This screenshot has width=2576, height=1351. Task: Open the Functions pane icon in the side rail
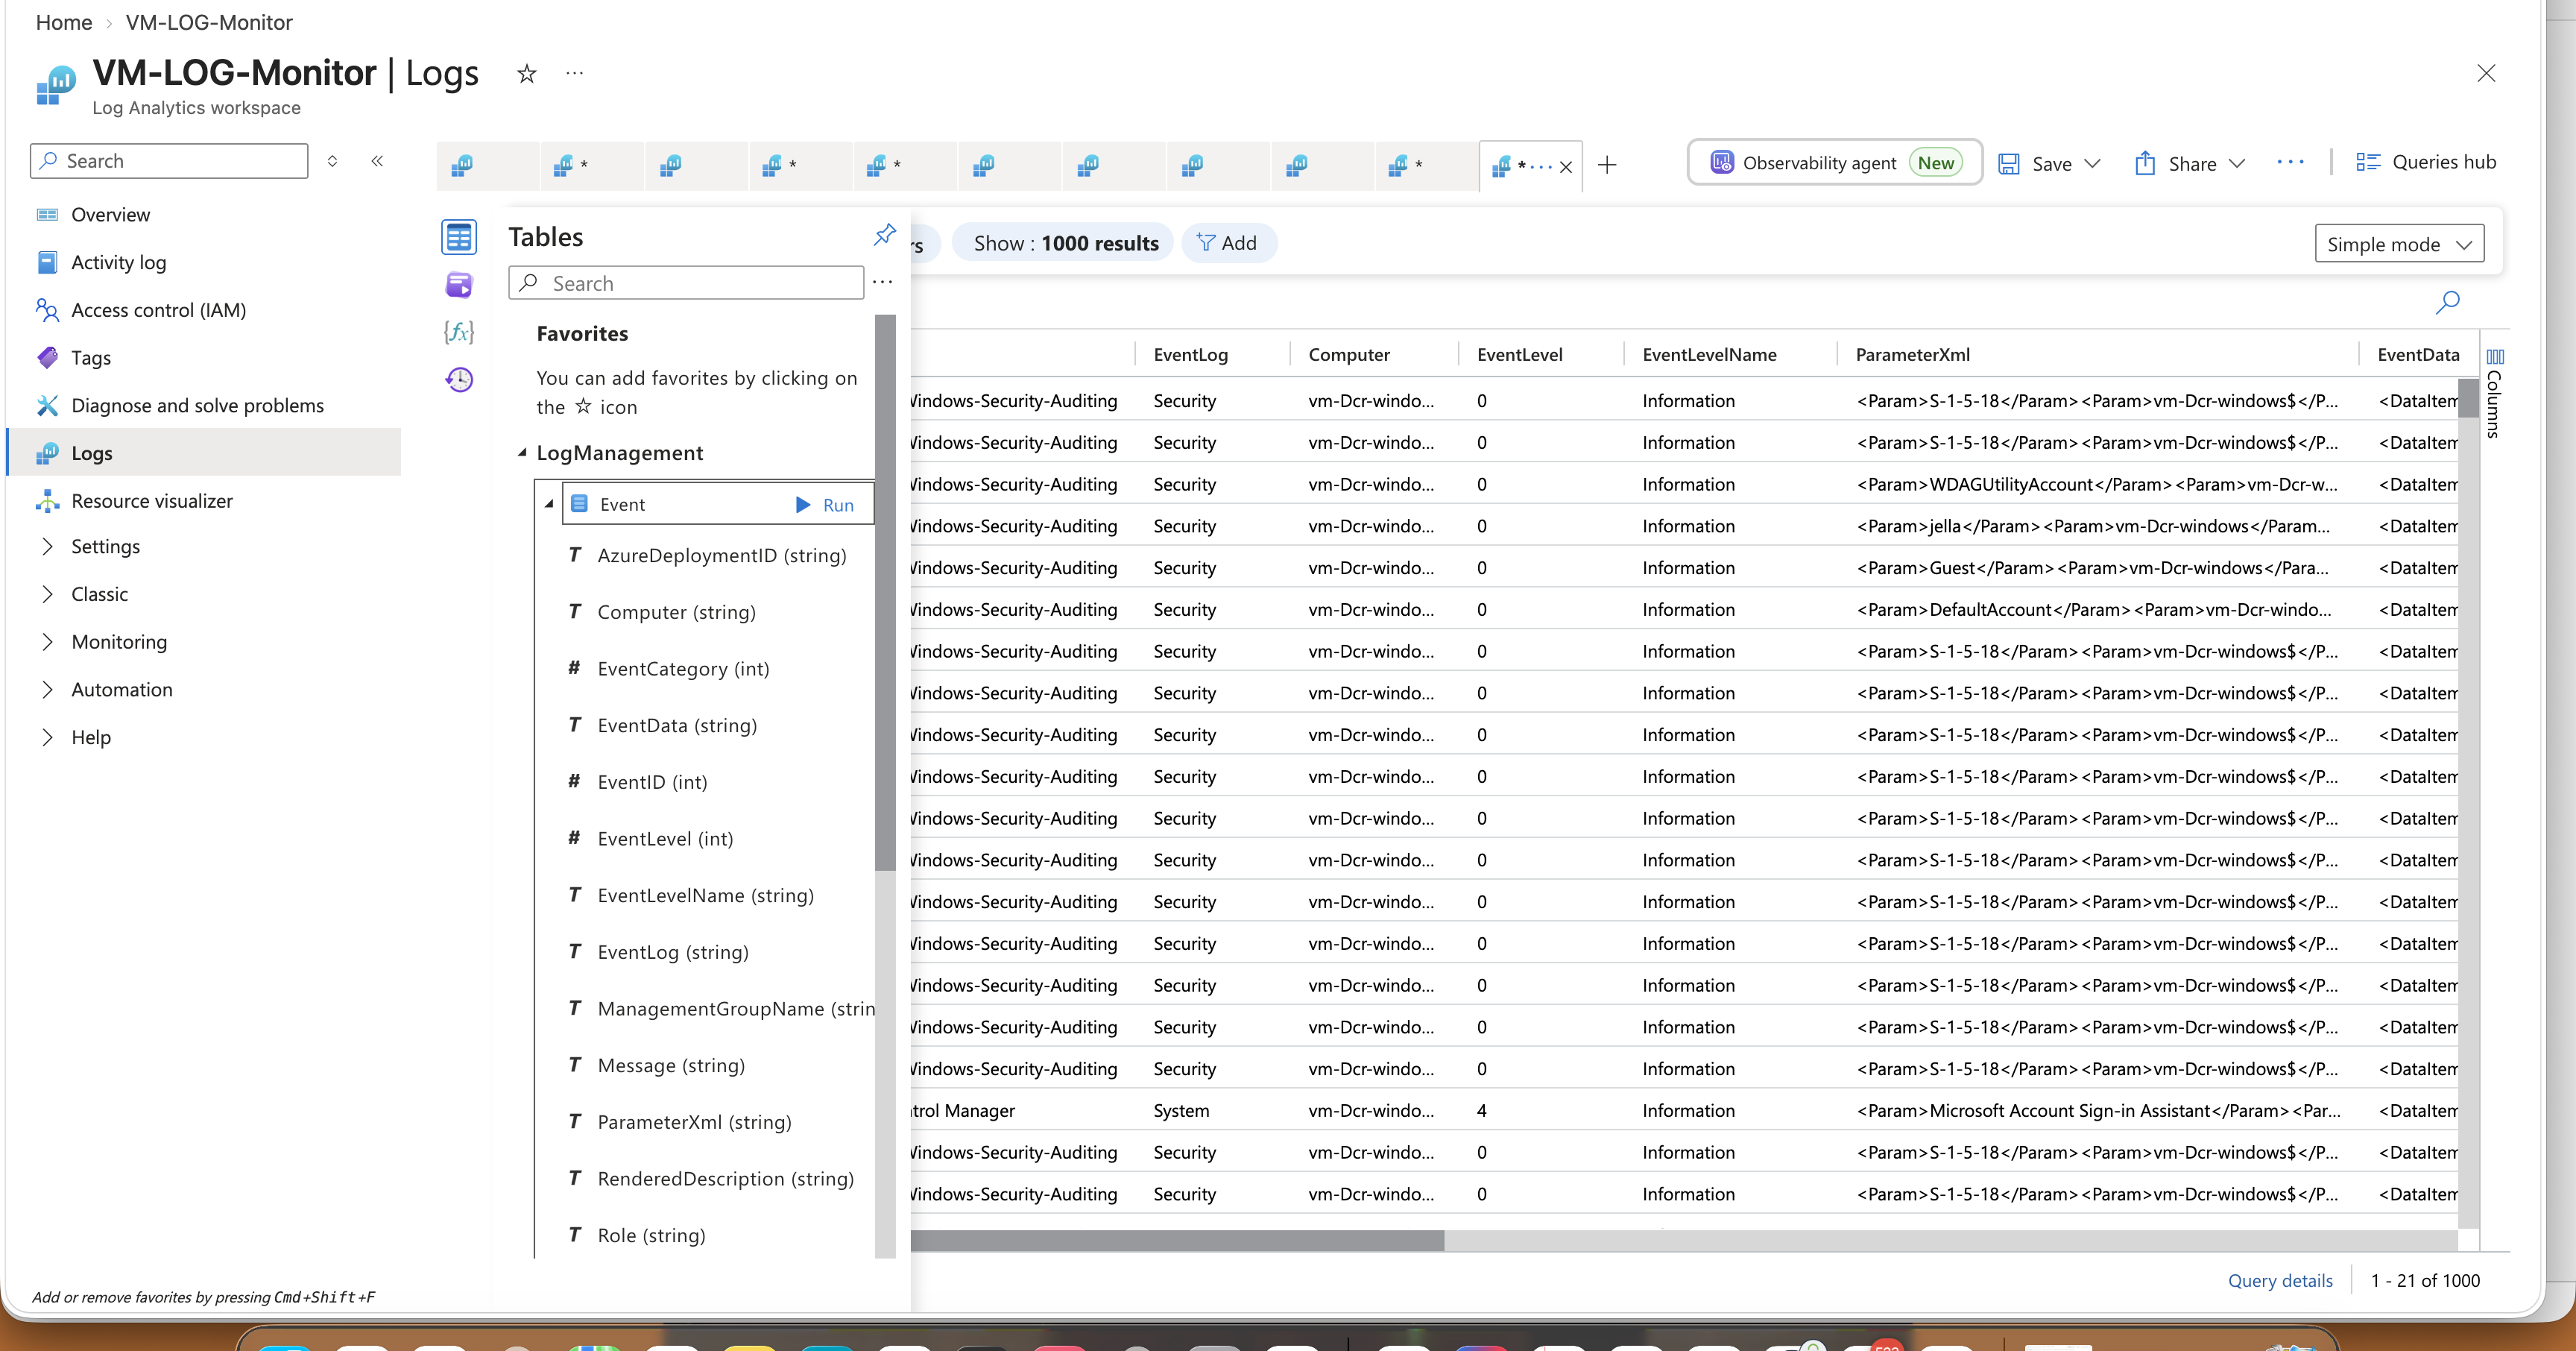(459, 332)
